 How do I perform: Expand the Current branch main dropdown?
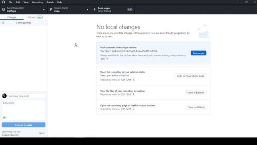[x=69, y=9]
